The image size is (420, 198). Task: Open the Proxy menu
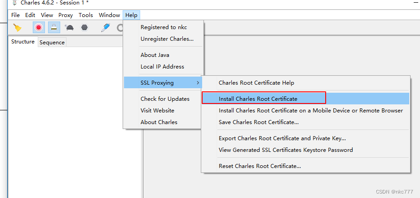66,15
